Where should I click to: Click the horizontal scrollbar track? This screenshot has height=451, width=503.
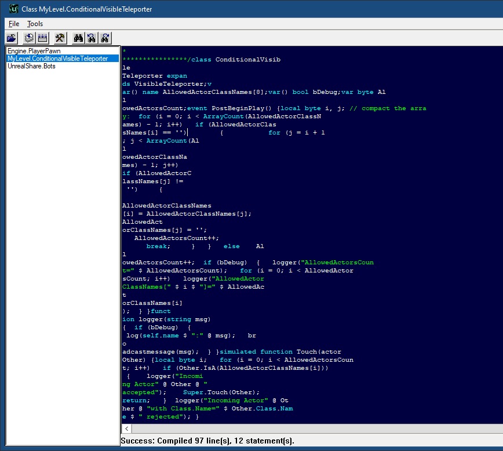pos(290,428)
